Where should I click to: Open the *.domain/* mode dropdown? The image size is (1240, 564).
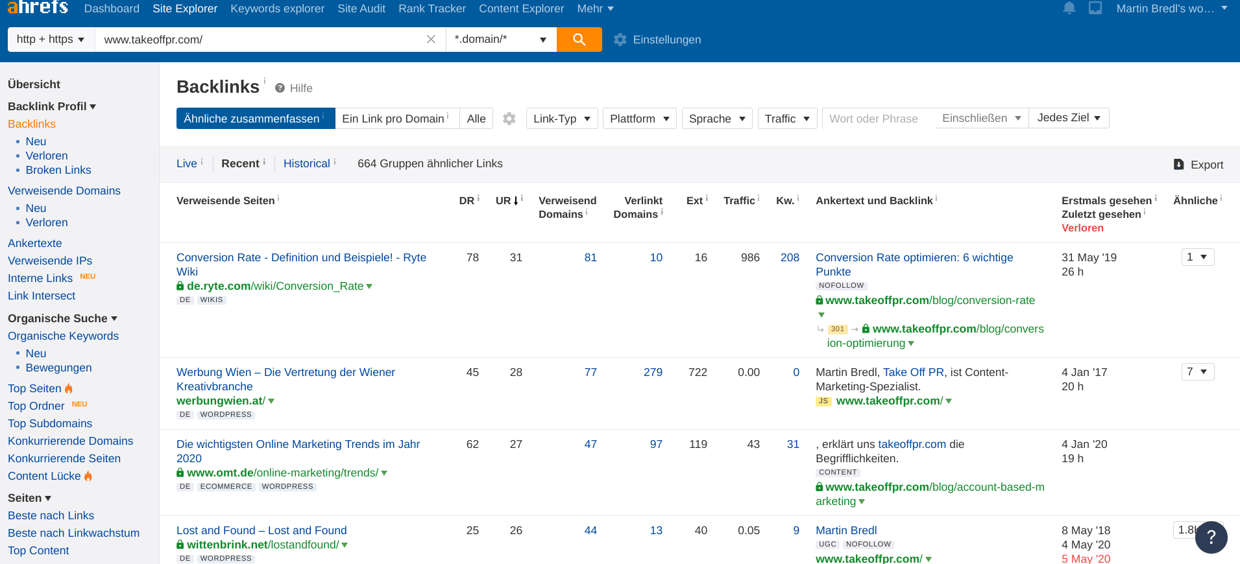(501, 40)
